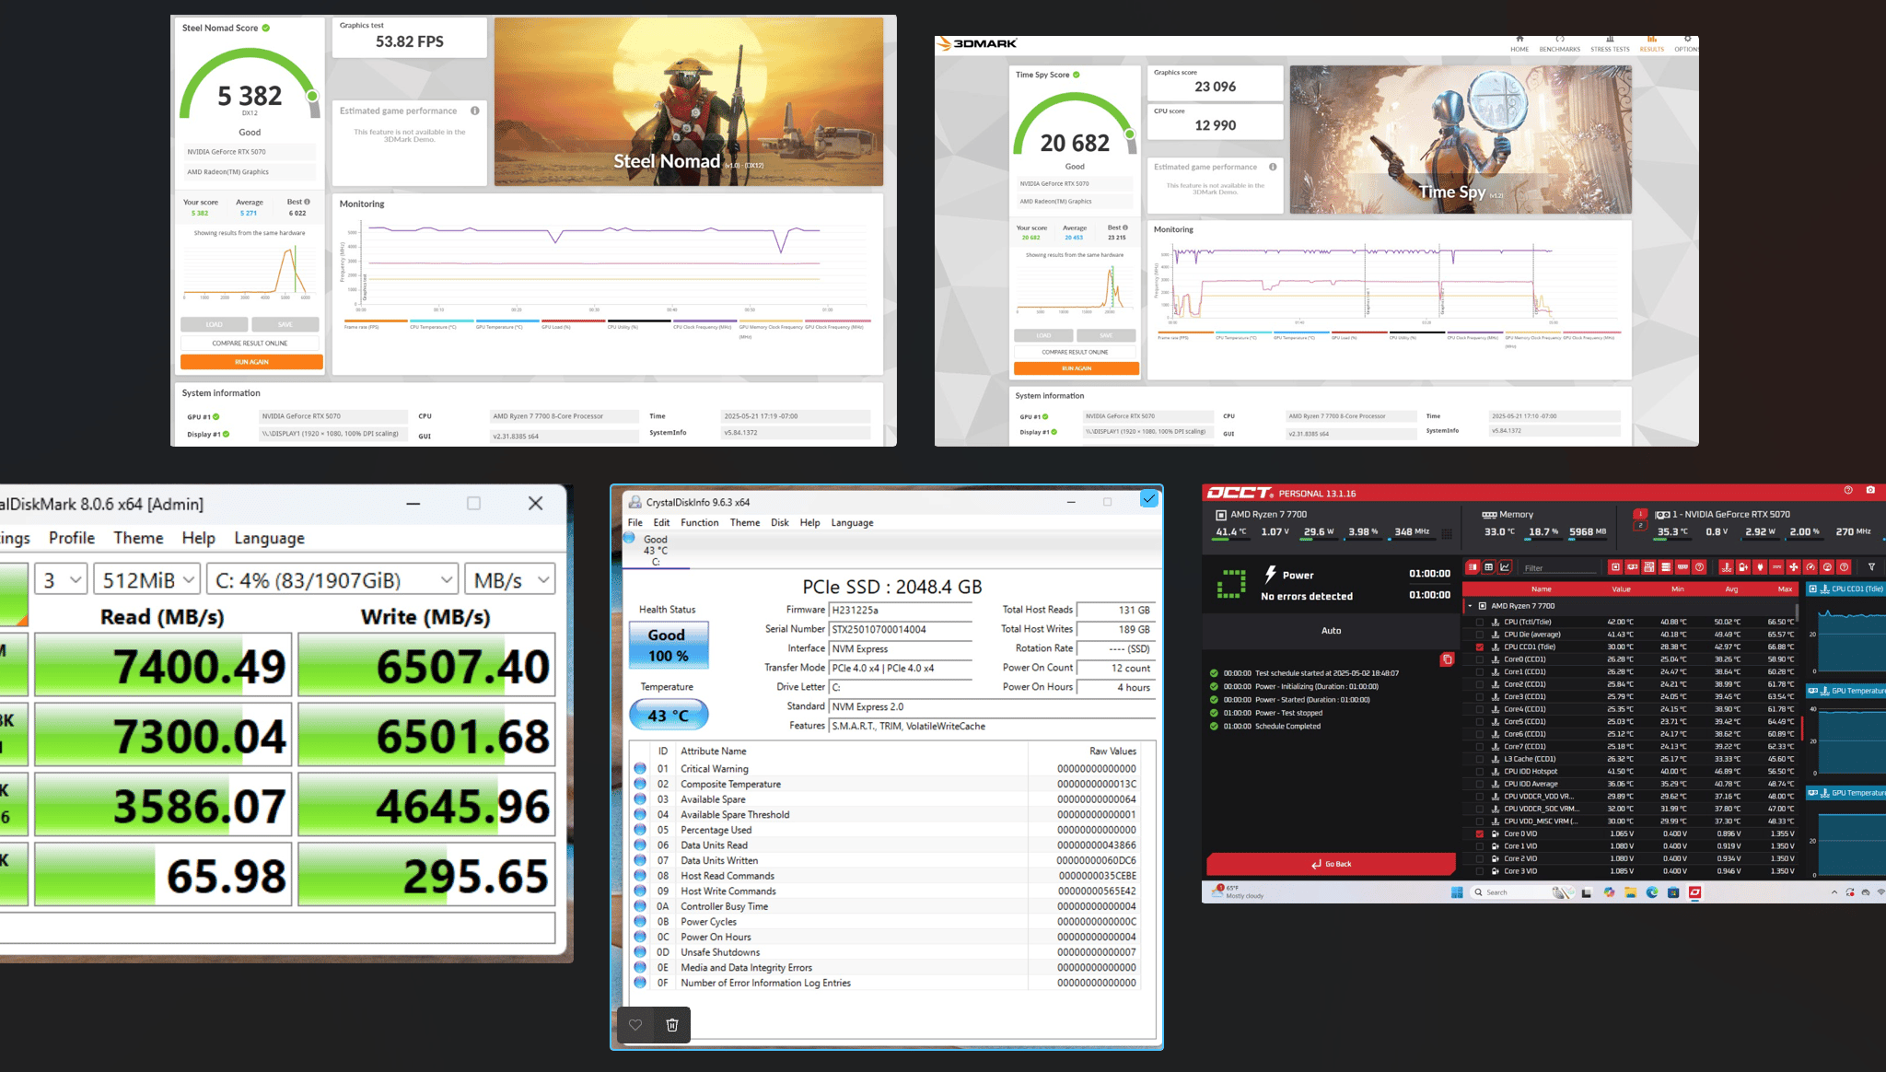This screenshot has width=1886, height=1072.
Task: Open Windows Start button in taskbar
Action: pos(1457,892)
